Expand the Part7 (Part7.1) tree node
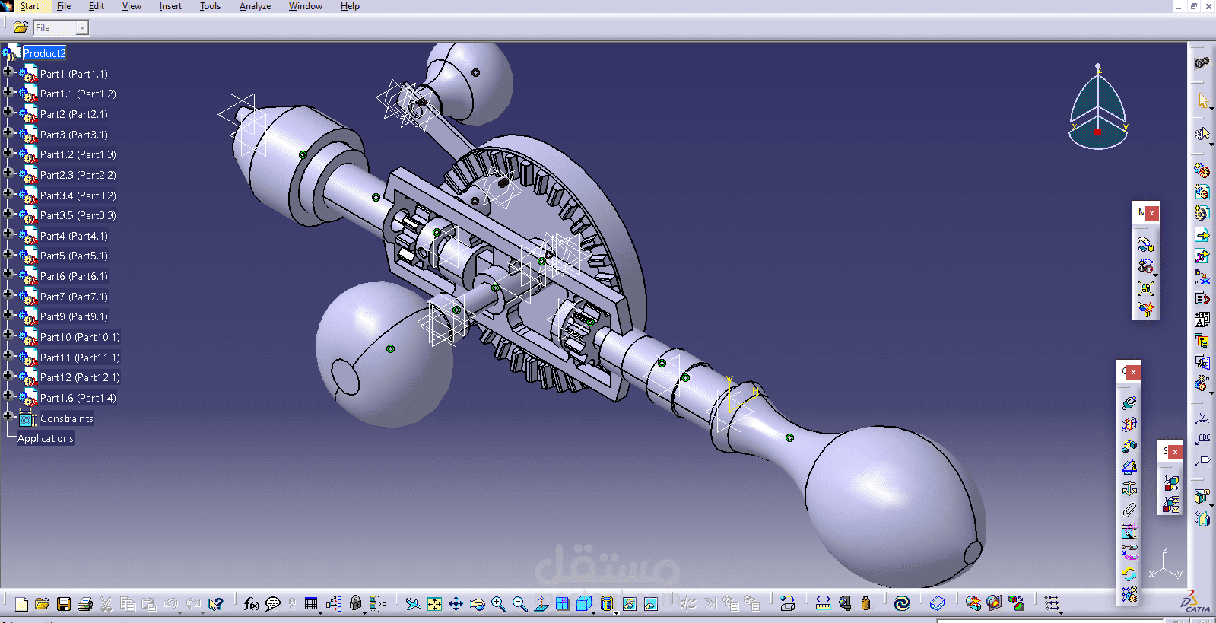This screenshot has width=1216, height=623. click(x=8, y=296)
